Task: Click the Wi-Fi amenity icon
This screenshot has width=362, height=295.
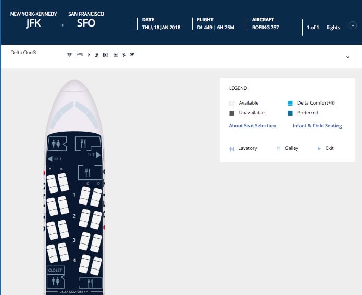Action: (69, 55)
